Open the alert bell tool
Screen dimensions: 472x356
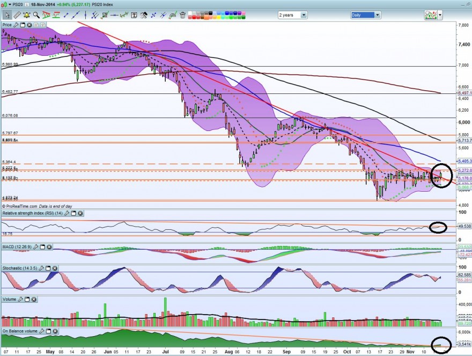(x=26, y=15)
